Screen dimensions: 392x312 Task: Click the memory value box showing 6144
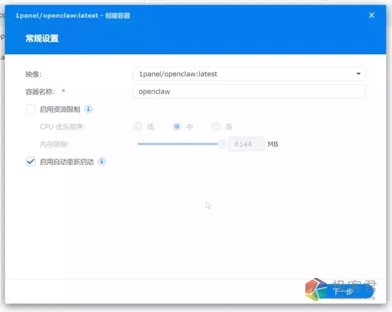tap(246, 145)
